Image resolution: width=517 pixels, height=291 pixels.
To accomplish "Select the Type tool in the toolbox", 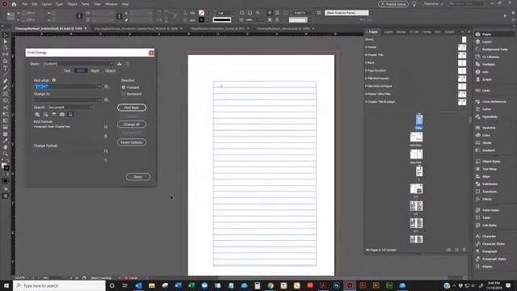I will pos(6,68).
